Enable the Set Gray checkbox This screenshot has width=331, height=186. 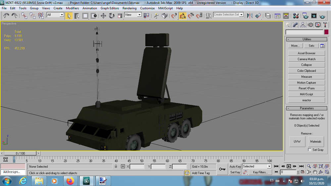tap(310, 150)
